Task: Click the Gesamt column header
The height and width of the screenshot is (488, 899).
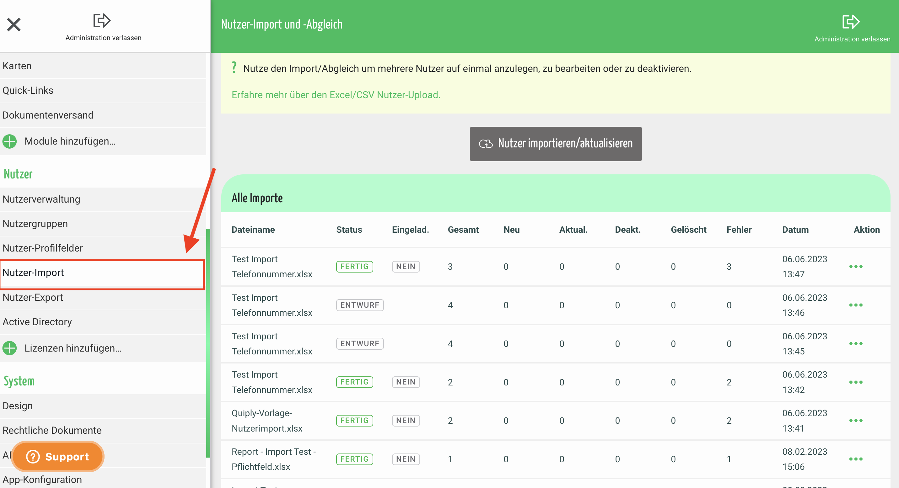Action: [463, 230]
